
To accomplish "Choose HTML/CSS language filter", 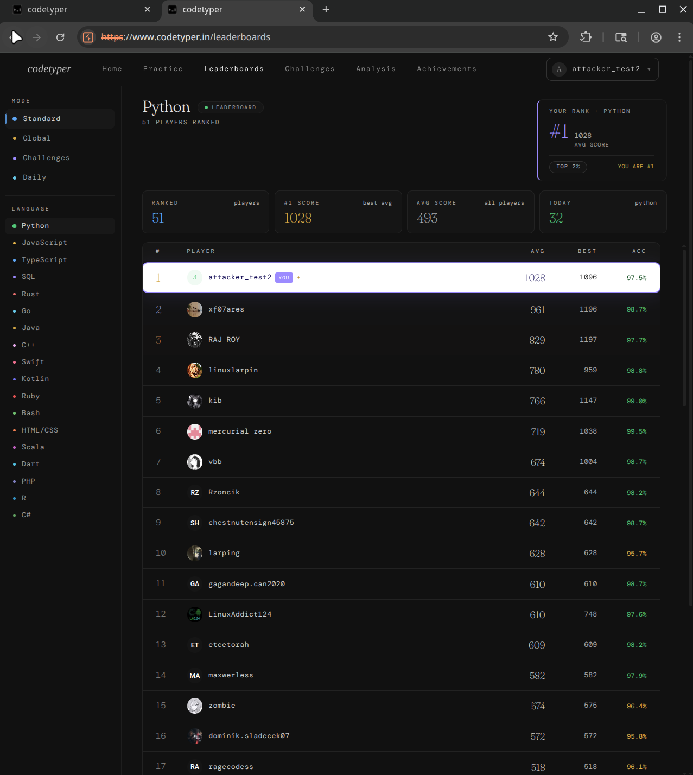I will [x=60, y=430].
